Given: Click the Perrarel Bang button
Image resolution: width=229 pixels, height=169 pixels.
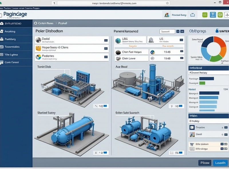Looking at the screenshot, I should [x=179, y=15].
